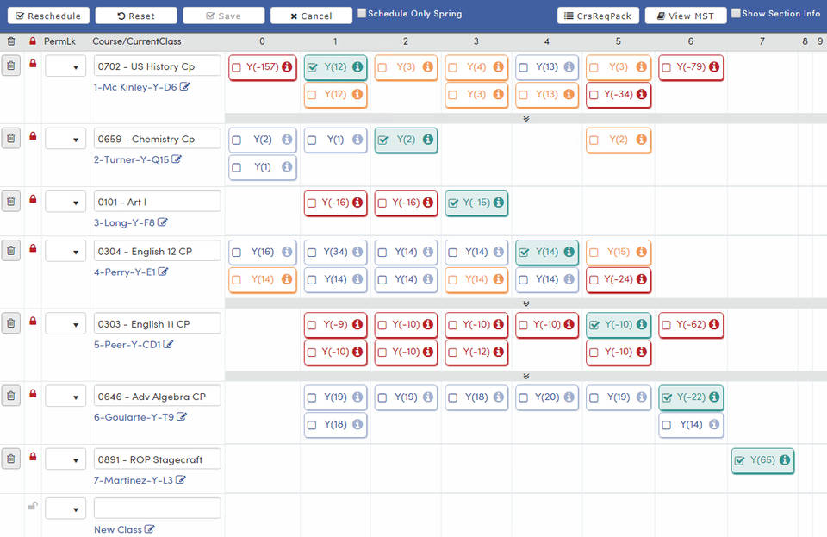Viewport: 827px width, 537px height.
Task: Toggle the Show Section Info checkbox
Action: click(x=736, y=14)
